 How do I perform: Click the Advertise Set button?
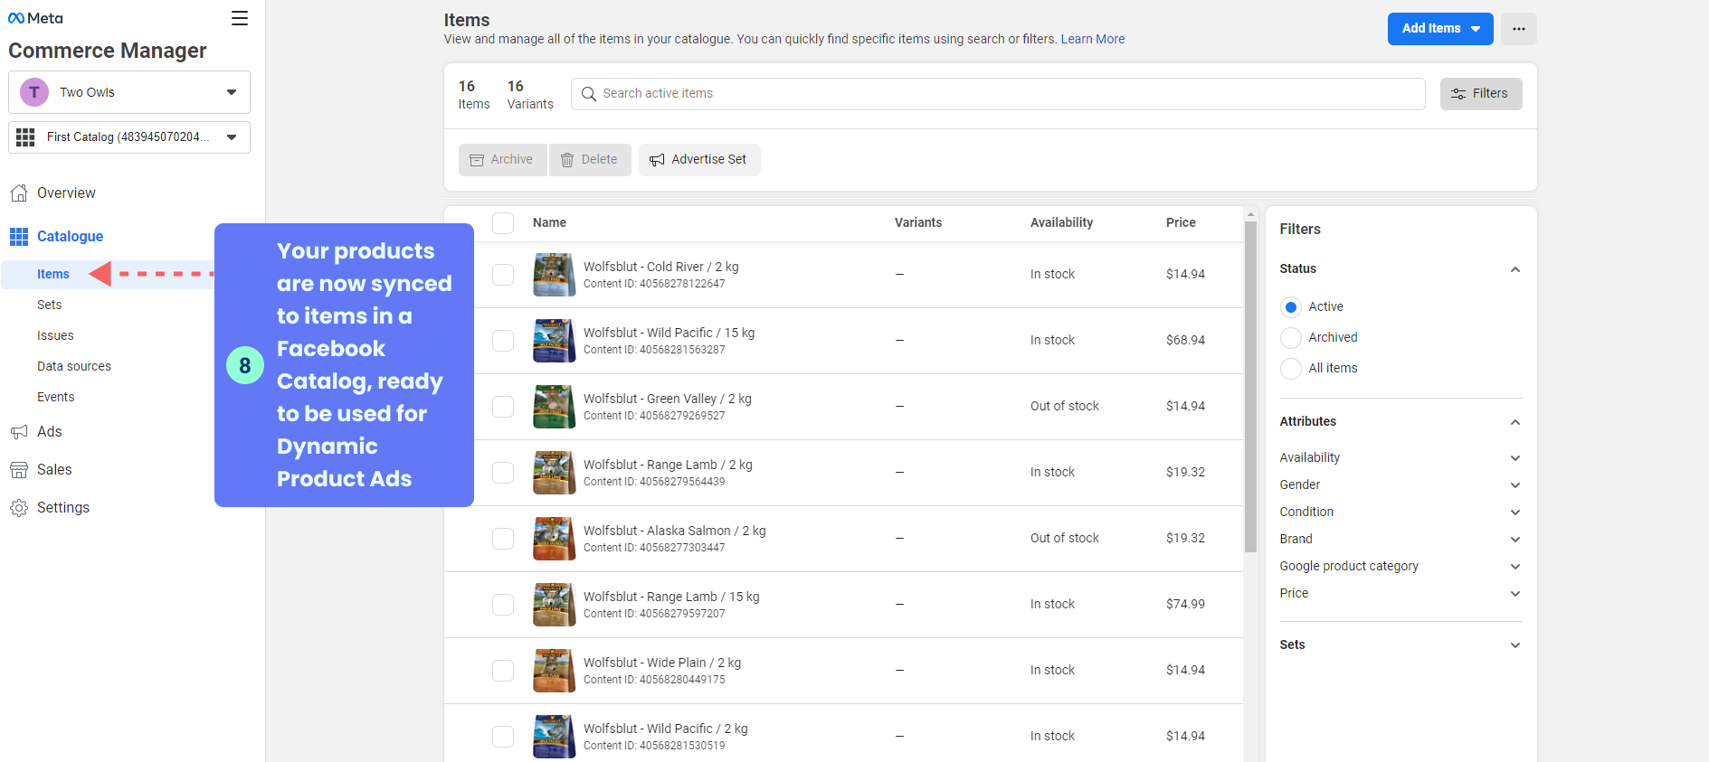tap(699, 160)
